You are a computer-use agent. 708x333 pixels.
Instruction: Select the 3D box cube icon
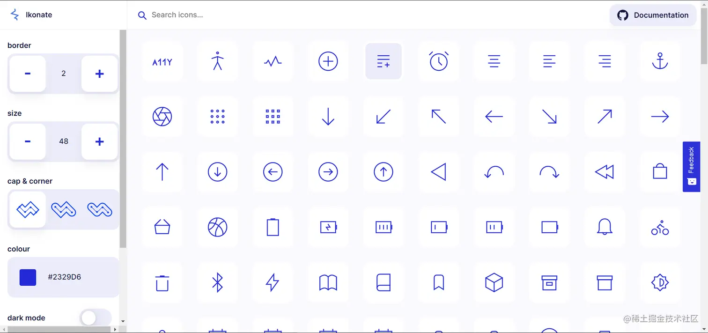(x=494, y=282)
